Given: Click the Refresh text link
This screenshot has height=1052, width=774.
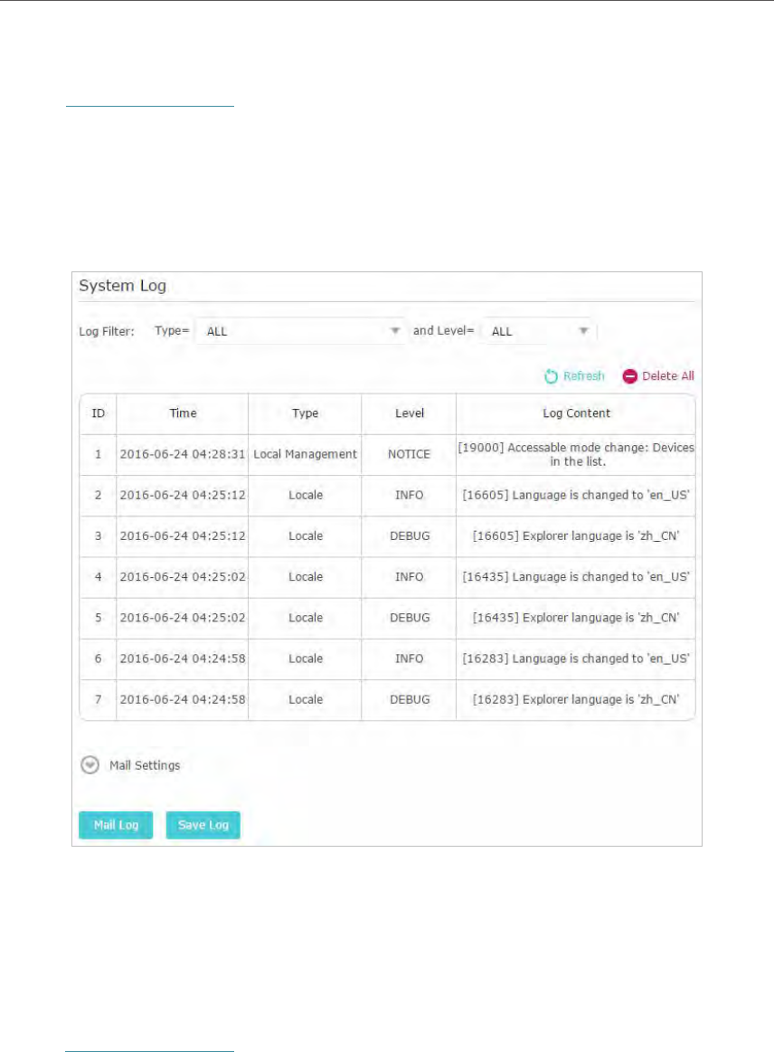Looking at the screenshot, I should tap(583, 376).
